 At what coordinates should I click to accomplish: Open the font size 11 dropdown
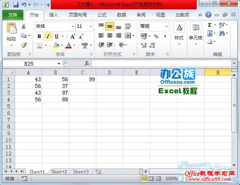click(x=90, y=26)
